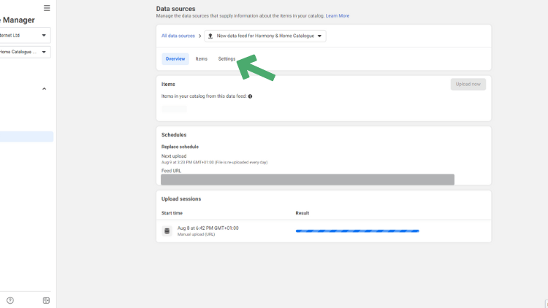Click the greyed-out Feed URL field
This screenshot has height=308, width=548.
pyautogui.click(x=308, y=180)
